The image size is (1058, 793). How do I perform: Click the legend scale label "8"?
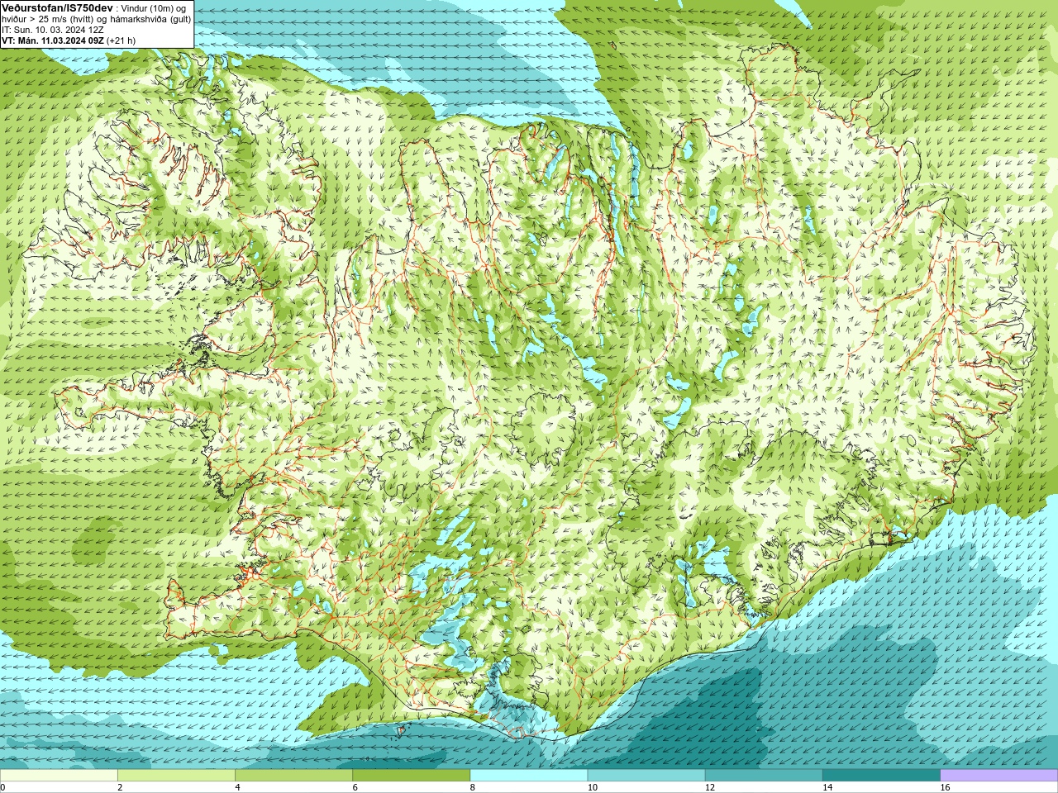pyautogui.click(x=473, y=787)
